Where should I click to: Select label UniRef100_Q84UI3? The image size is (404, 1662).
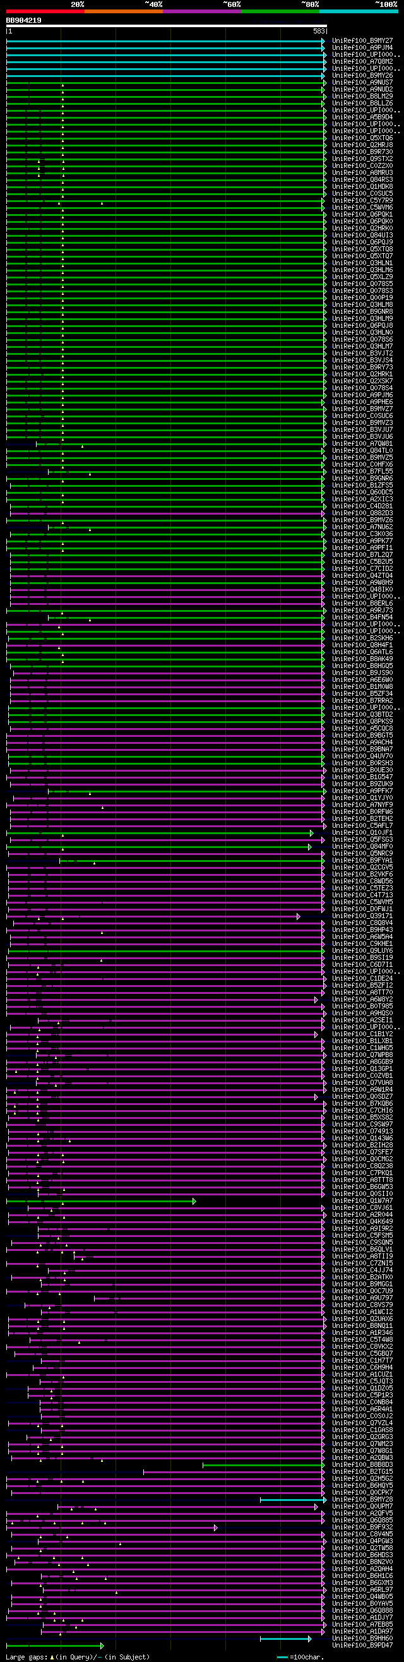363,236
